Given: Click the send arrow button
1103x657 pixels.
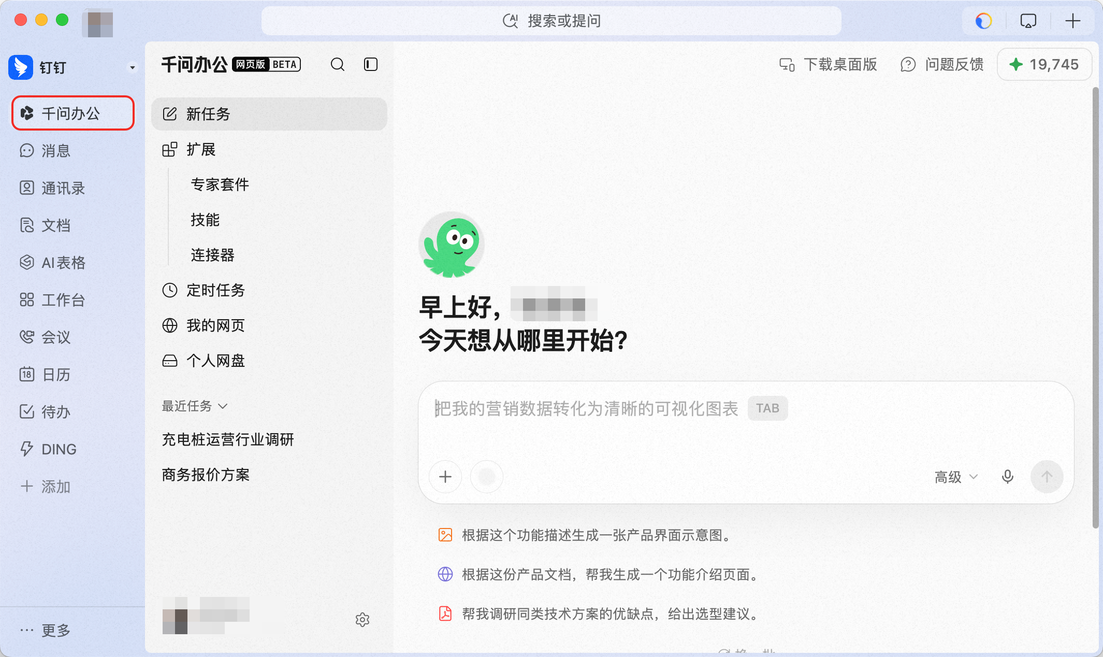Looking at the screenshot, I should coord(1047,477).
